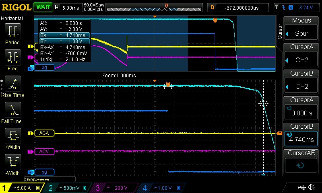
Task: Click the speaker sound icon
Action: point(311,187)
